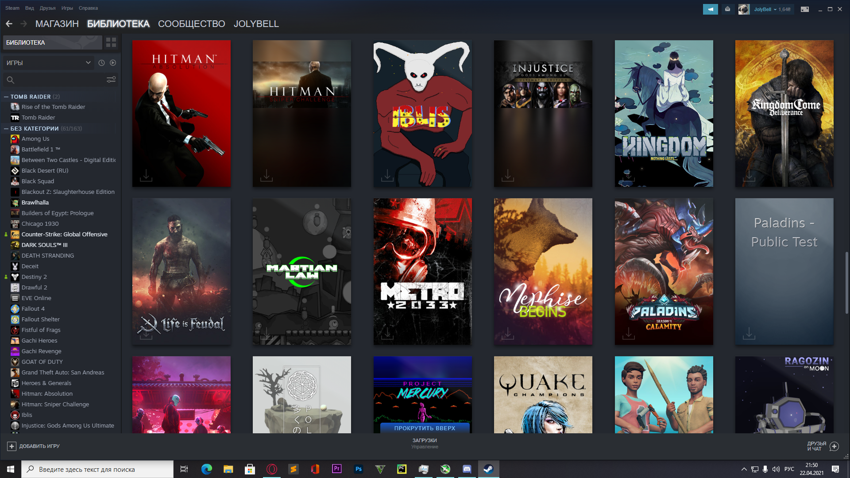
Task: Click the library search magnifier icon
Action: pyautogui.click(x=11, y=80)
